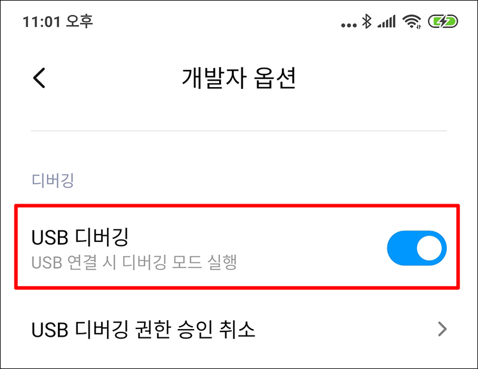Click the lightning bolt inside battery icon

click(443, 21)
